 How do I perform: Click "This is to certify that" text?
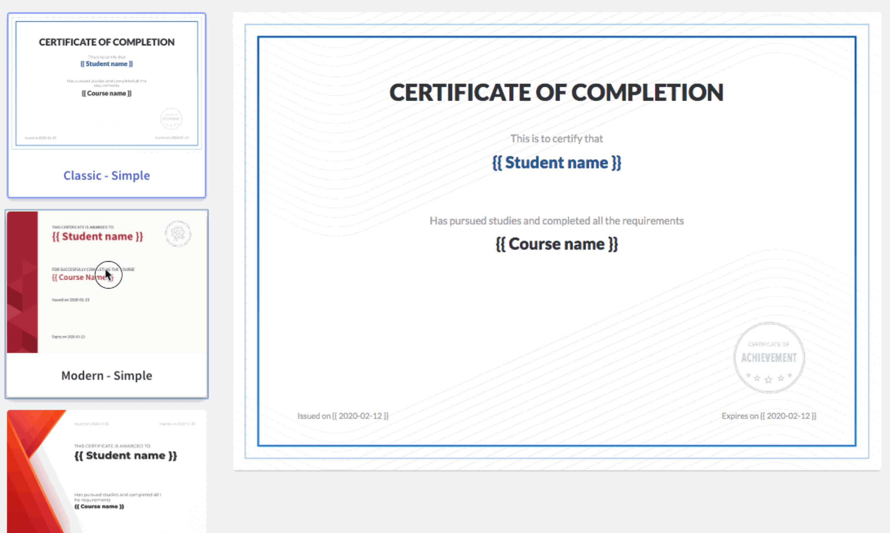(556, 139)
